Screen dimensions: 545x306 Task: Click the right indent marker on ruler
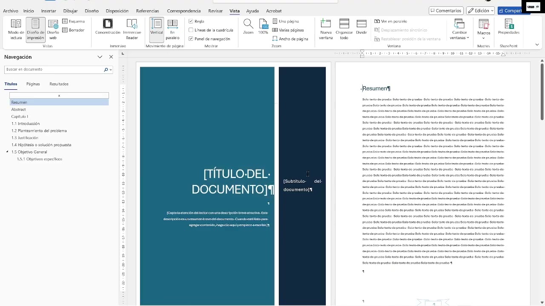pos(503,55)
